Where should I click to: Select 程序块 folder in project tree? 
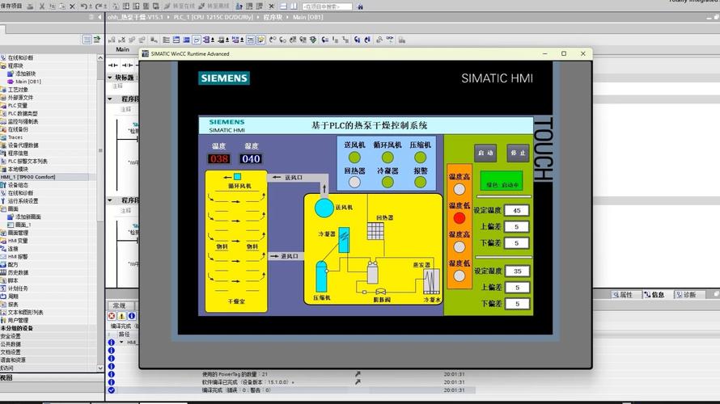[15, 65]
